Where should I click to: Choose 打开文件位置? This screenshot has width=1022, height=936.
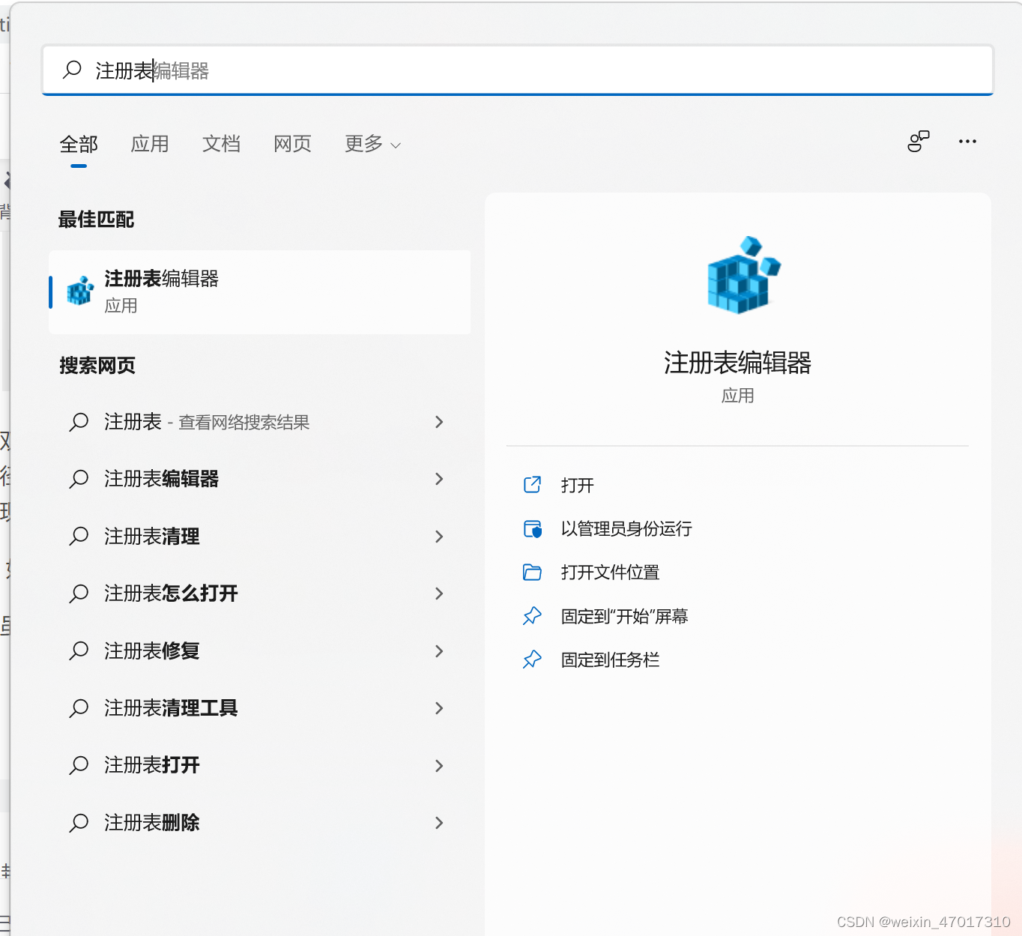pyautogui.click(x=610, y=573)
